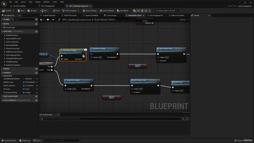Close the BPC_BuildingComponent tab
This screenshot has height=143, width=254.
(90, 6)
